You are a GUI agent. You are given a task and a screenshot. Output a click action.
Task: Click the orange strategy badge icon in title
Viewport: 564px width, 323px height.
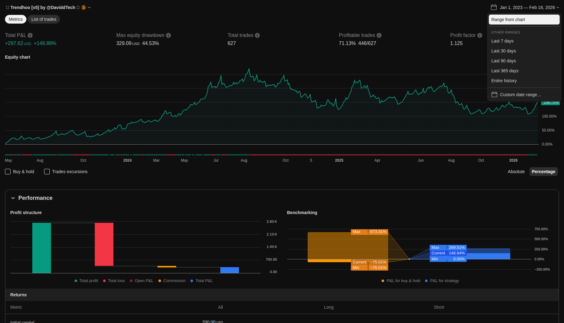[84, 7]
